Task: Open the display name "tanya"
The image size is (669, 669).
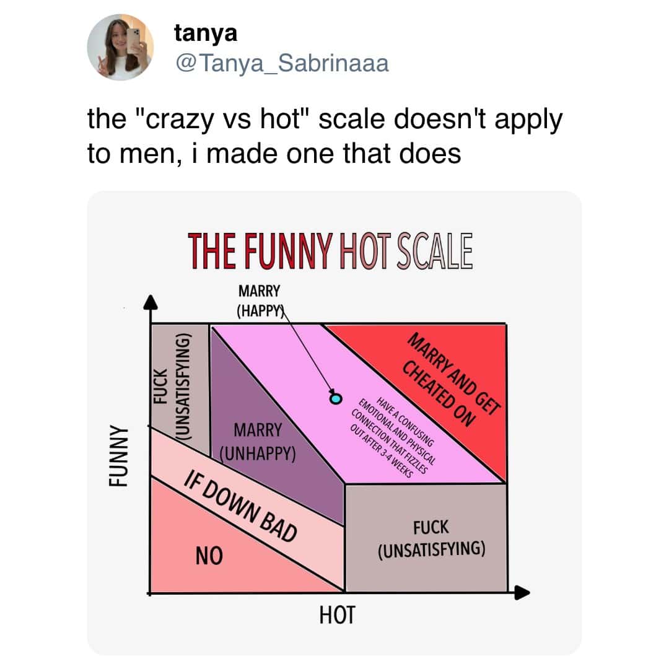Action: click(x=206, y=33)
